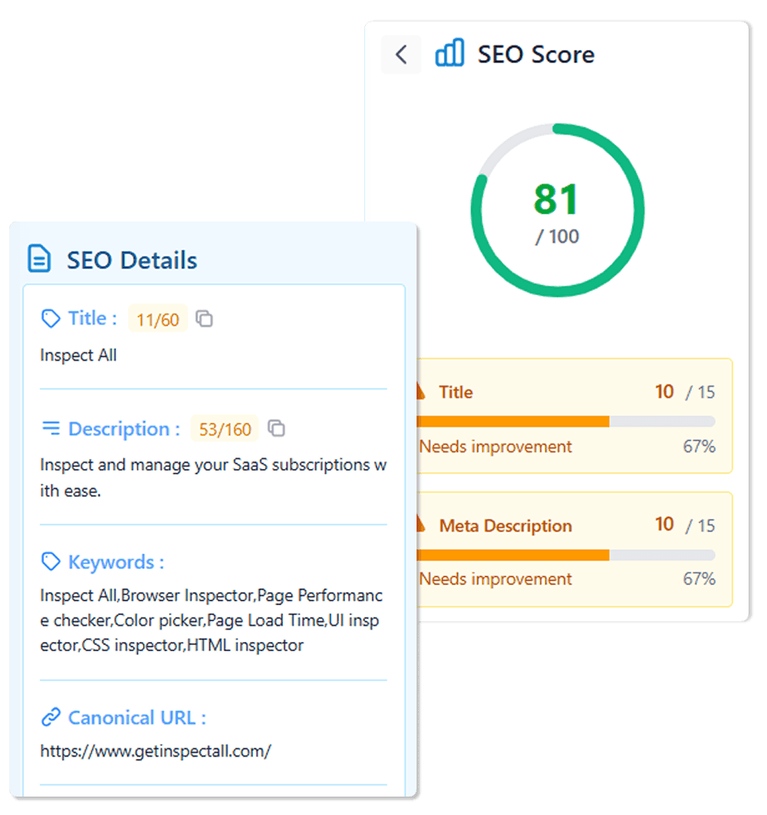Click the "Inspect All" title text
This screenshot has height=815, width=767.
pos(78,355)
